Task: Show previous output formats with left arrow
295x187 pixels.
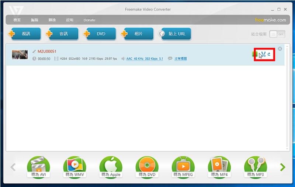Action: point(13,167)
